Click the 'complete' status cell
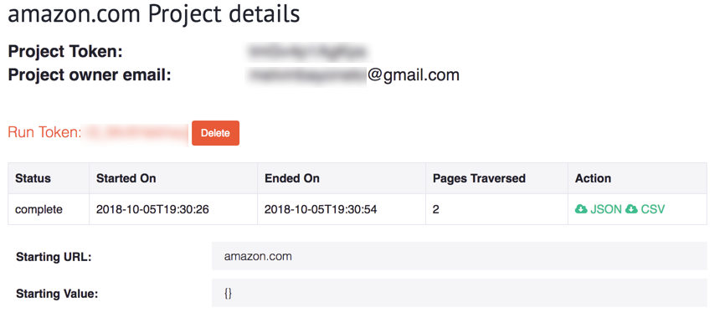Image resolution: width=720 pixels, height=318 pixels. click(39, 209)
